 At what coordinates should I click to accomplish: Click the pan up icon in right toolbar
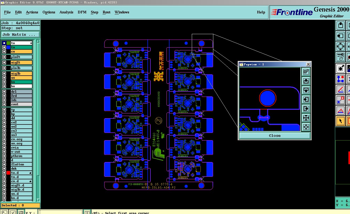click(341, 25)
